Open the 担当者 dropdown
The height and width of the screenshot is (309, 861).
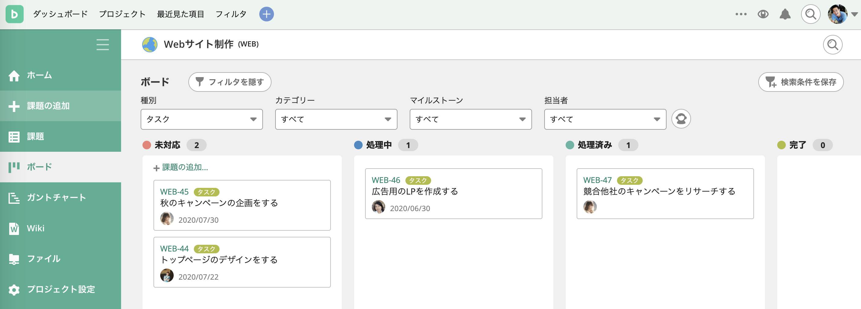coord(605,119)
